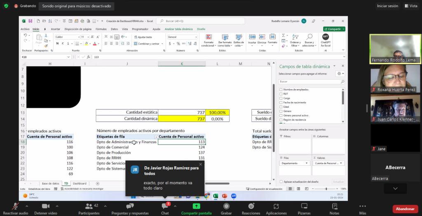
Task: Open the Participantes list
Action: 89,206
